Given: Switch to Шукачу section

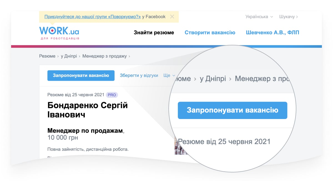Looking at the screenshot, I should coord(289,17).
